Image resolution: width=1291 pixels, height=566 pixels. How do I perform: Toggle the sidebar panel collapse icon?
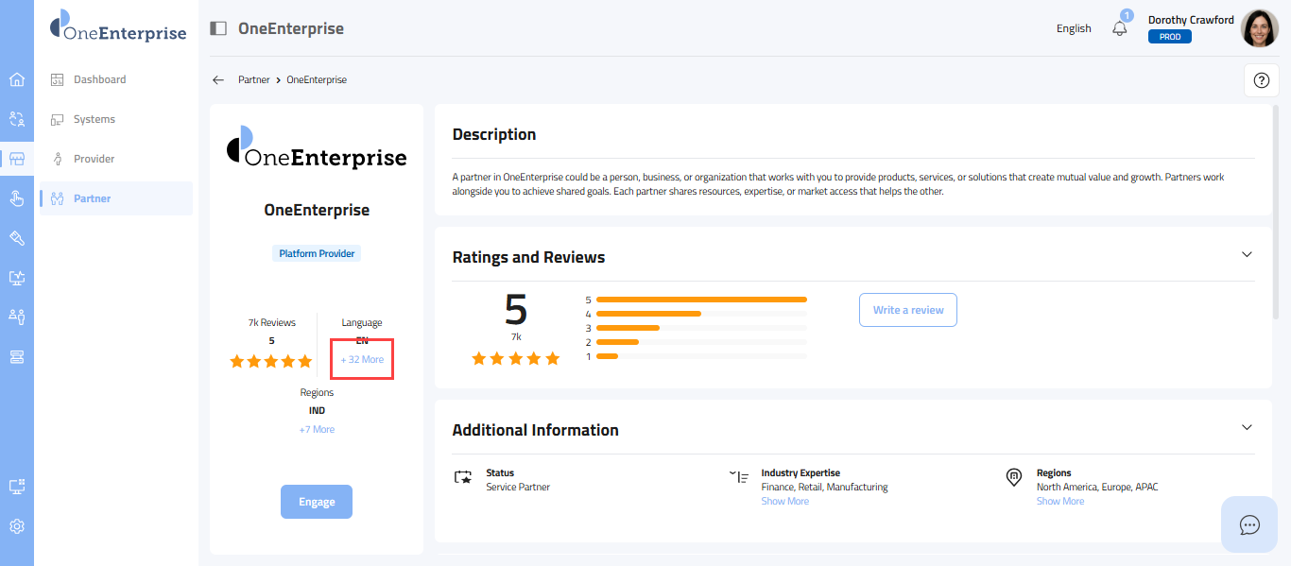point(218,28)
